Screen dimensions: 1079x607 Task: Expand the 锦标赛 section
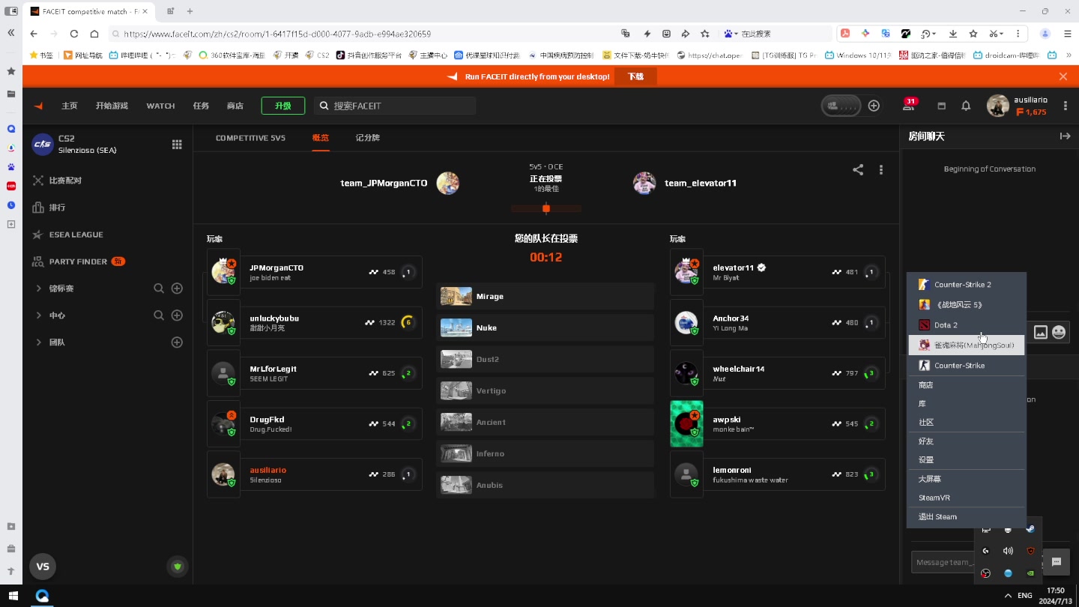pyautogui.click(x=39, y=288)
